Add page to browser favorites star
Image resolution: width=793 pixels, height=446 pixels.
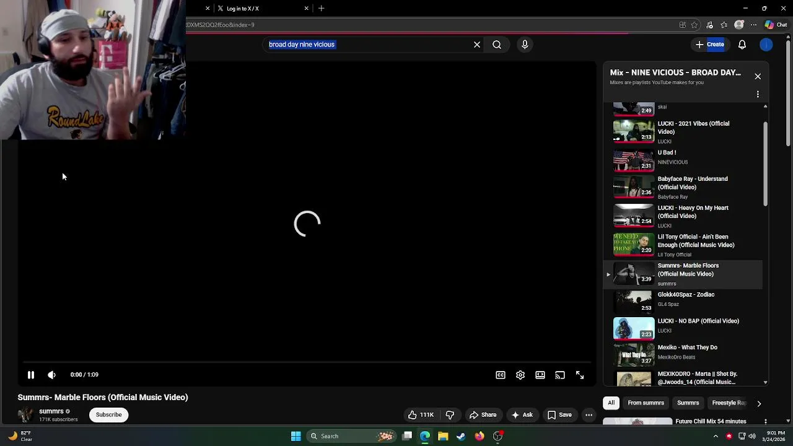pyautogui.click(x=694, y=25)
